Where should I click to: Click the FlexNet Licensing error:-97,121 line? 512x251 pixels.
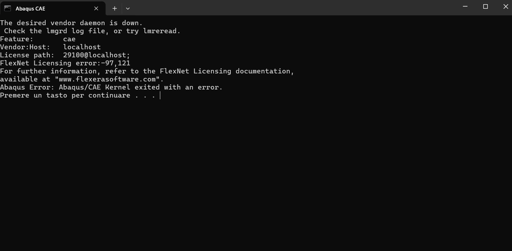click(x=65, y=63)
